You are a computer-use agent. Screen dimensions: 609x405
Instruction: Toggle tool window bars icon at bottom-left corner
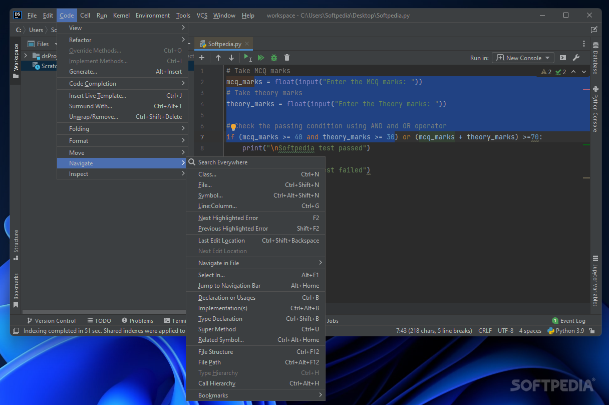(x=16, y=331)
